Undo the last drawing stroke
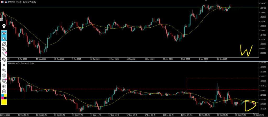Viewport: 268px width, 117px height. coord(4,70)
